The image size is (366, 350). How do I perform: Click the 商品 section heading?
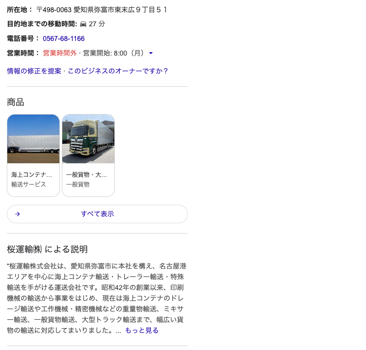pyautogui.click(x=16, y=102)
